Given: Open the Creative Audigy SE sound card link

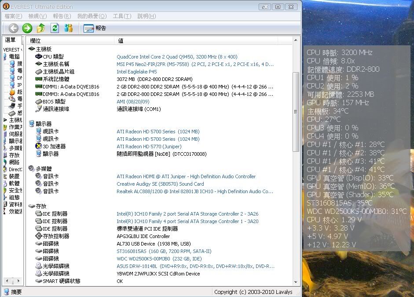Looking at the screenshot, I should [160, 184].
